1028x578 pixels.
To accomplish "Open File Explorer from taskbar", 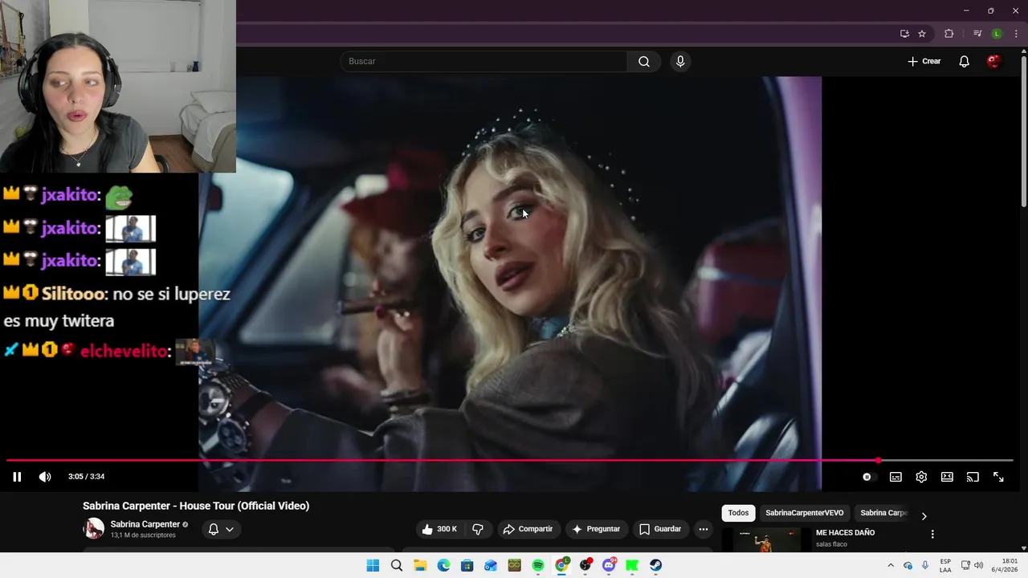I will (x=420, y=565).
